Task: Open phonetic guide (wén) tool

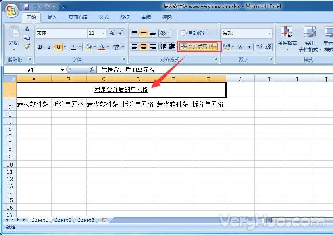Action: (116, 47)
